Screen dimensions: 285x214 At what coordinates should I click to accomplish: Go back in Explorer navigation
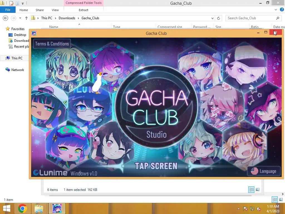click(6, 18)
